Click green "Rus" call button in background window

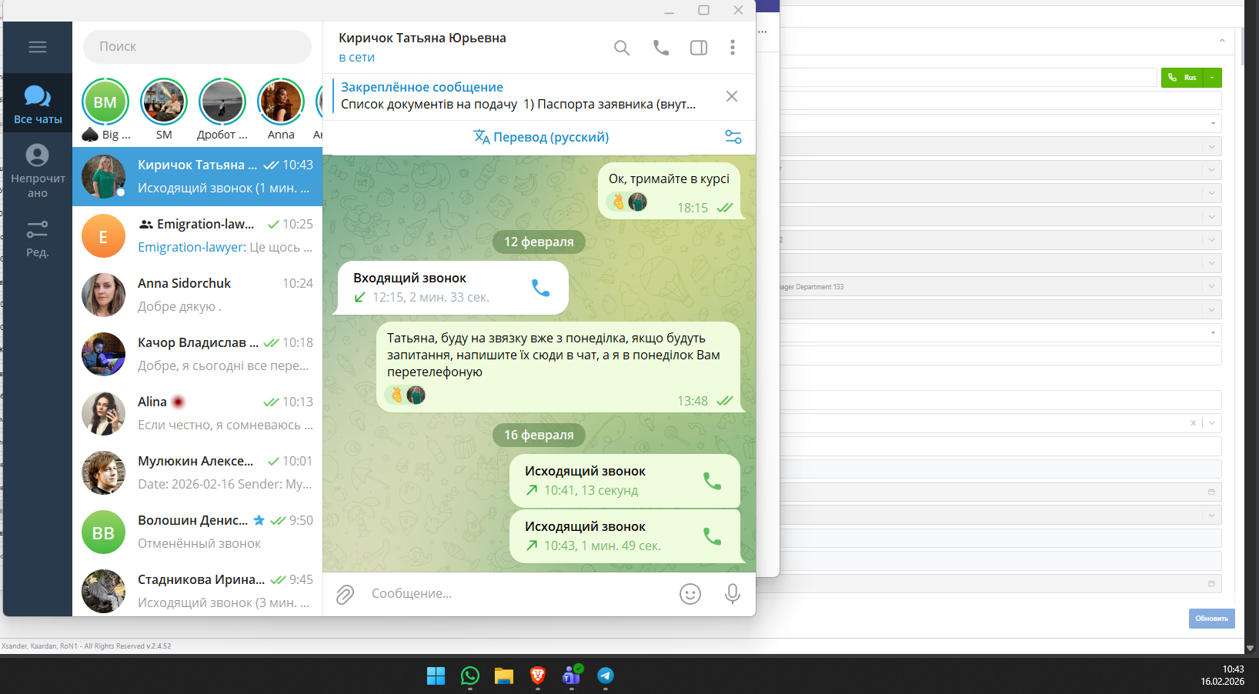click(x=1182, y=78)
